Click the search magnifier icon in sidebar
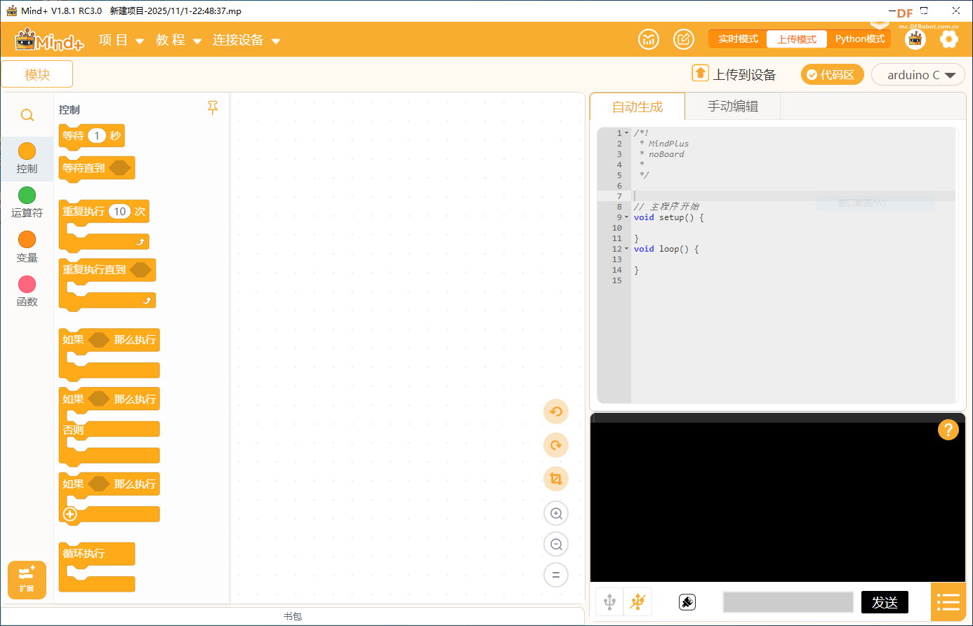This screenshot has width=973, height=626. pos(27,115)
